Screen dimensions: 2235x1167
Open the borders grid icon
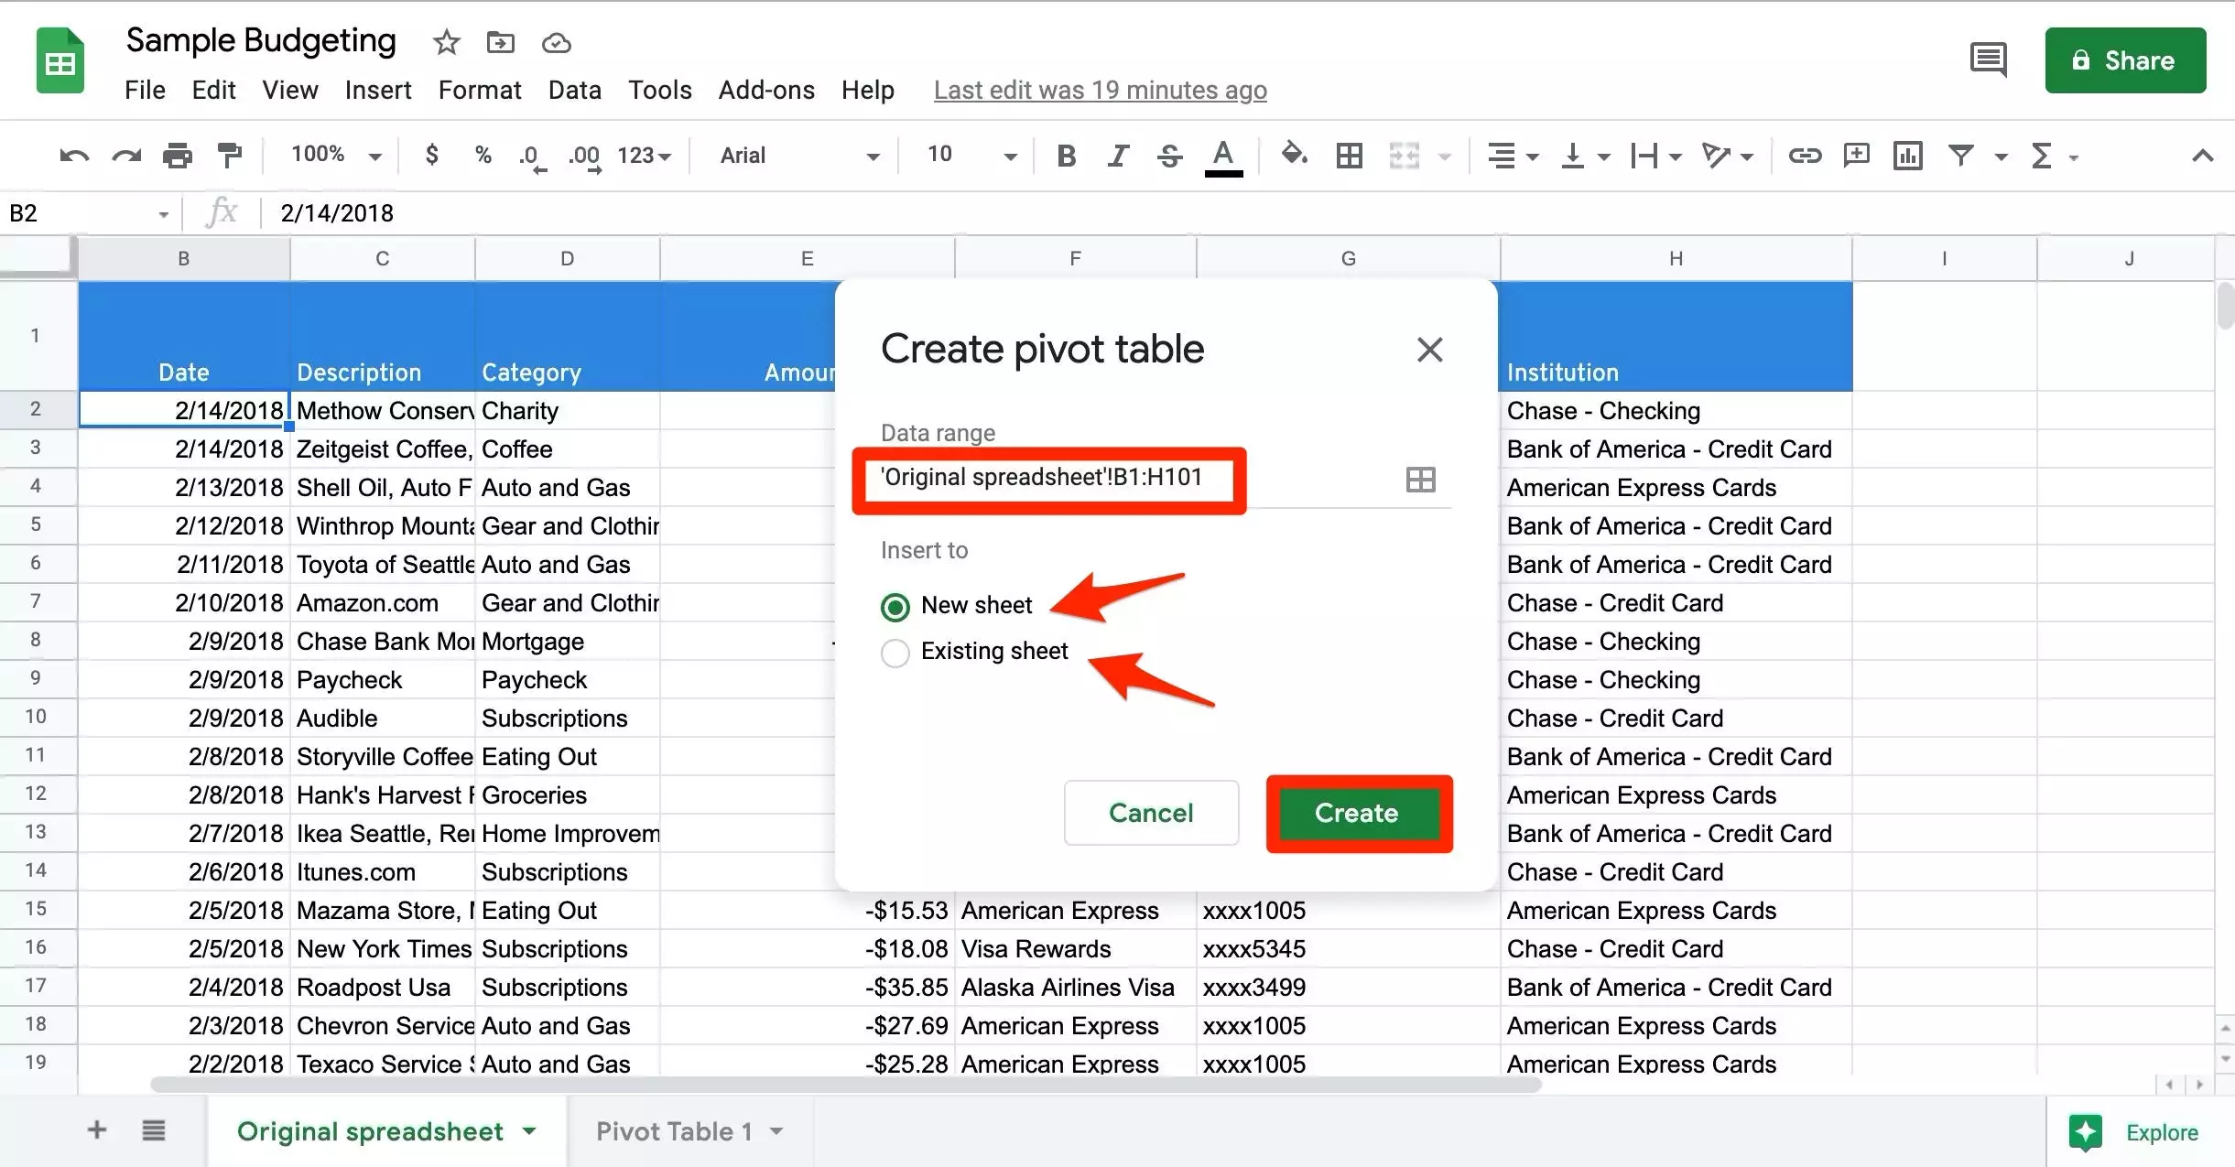click(x=1349, y=156)
